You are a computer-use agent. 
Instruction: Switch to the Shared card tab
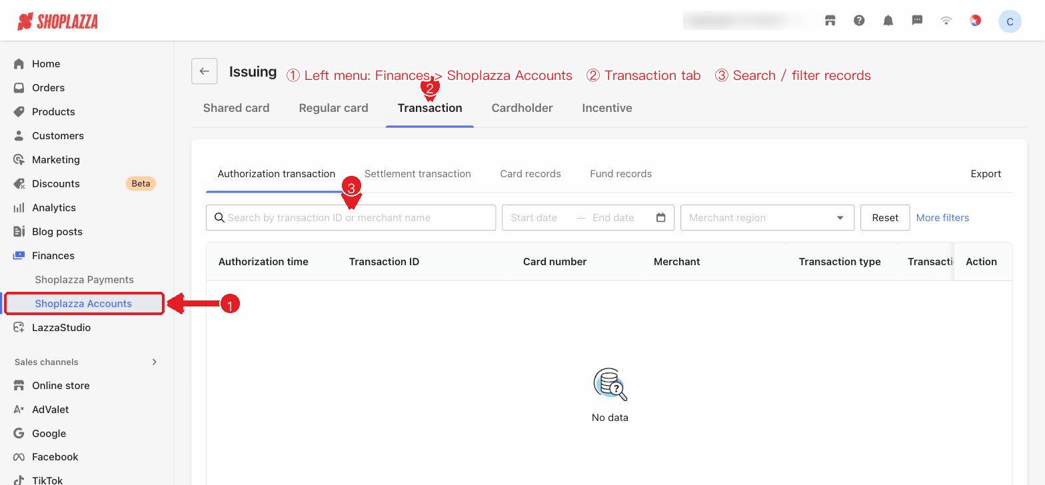click(x=236, y=108)
